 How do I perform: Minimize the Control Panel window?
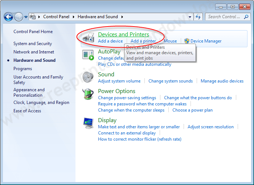click(221, 7)
